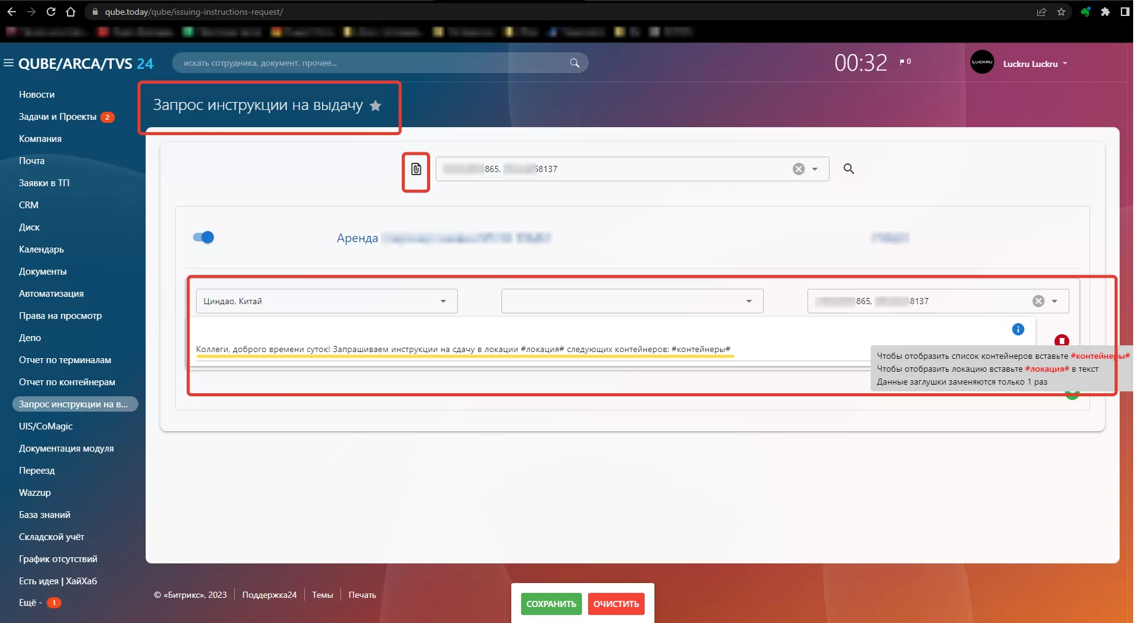Select Запрос инструкции на в... sidebar item
The height and width of the screenshot is (623, 1135).
[x=75, y=404]
